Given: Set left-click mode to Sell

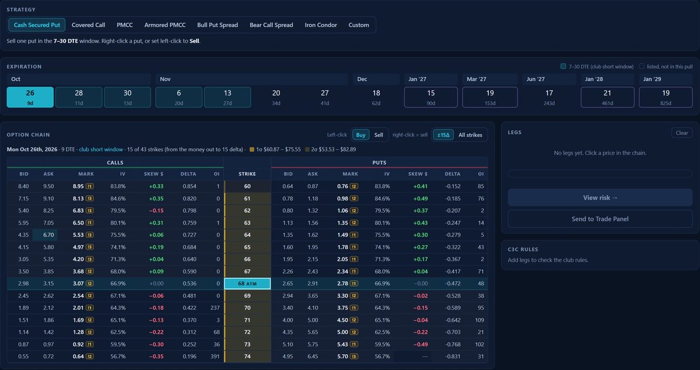Looking at the screenshot, I should coord(379,135).
